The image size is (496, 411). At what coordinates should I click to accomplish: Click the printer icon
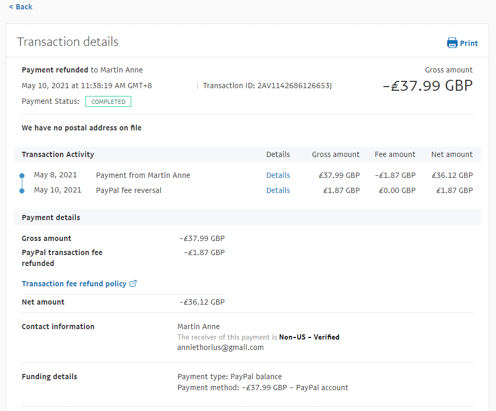tap(452, 43)
